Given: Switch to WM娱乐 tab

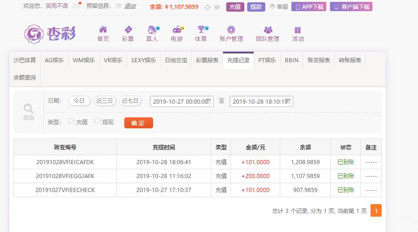Looking at the screenshot, I should pyautogui.click(x=84, y=60).
